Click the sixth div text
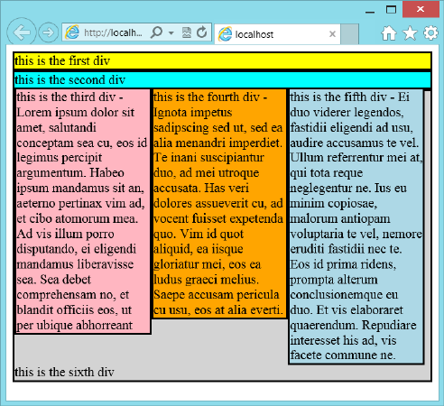Screen dimensions: 444x406 (64, 372)
